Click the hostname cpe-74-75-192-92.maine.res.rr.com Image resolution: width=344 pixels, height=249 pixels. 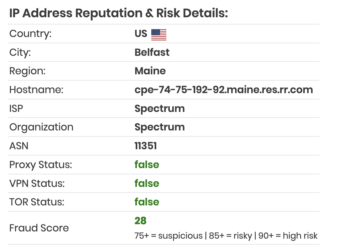point(224,90)
